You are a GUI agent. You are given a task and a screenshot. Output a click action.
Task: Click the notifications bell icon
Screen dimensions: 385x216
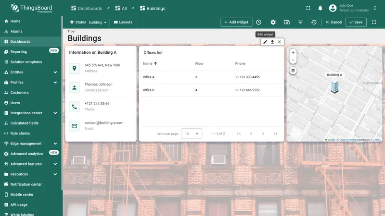[320, 8]
